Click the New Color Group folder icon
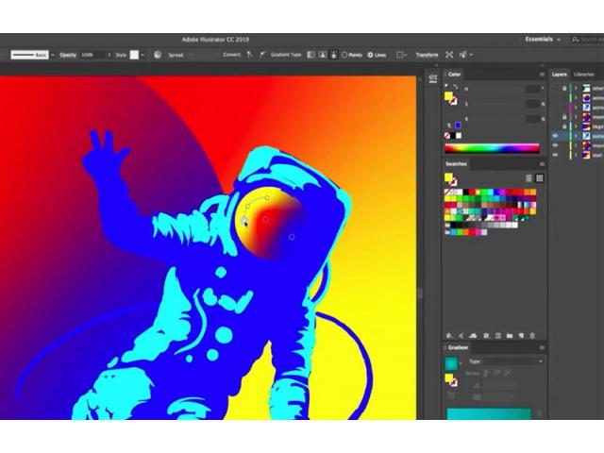The width and height of the screenshot is (604, 453). (x=510, y=336)
